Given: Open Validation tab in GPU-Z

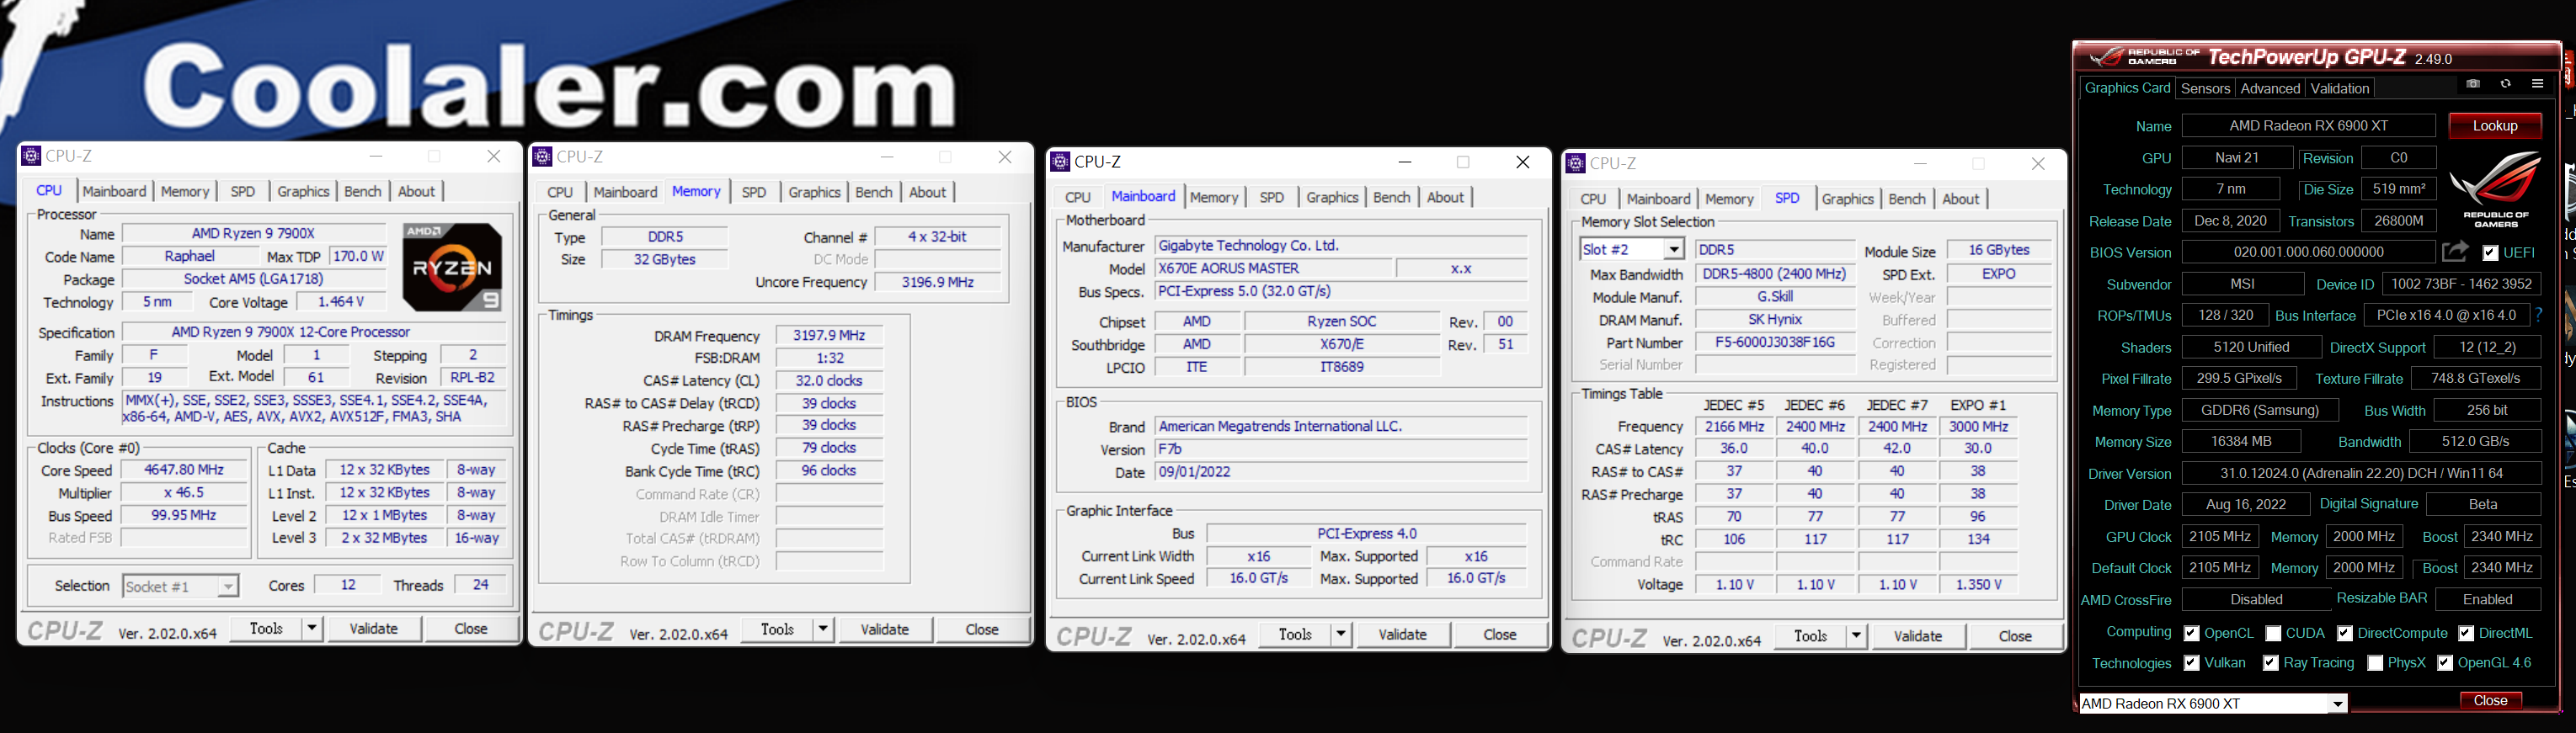Looking at the screenshot, I should [x=2339, y=88].
